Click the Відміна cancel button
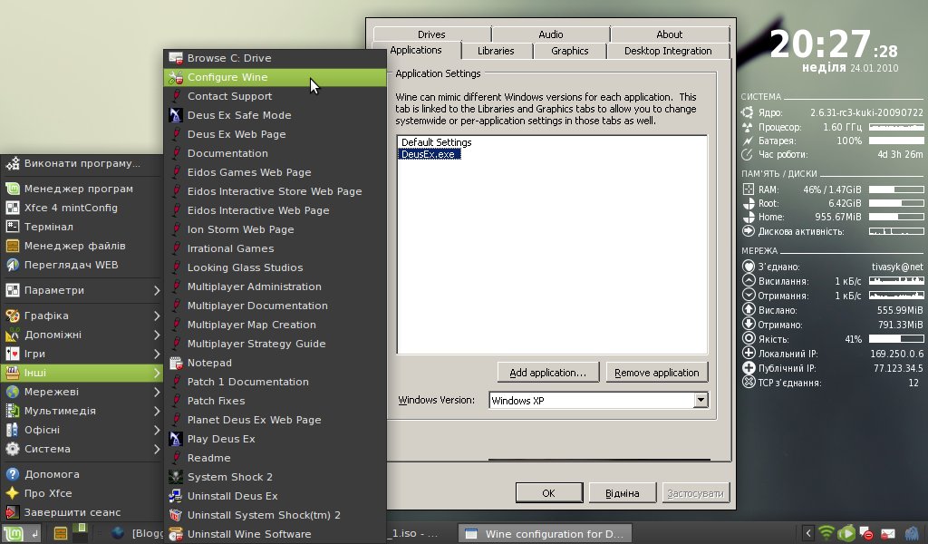 (622, 493)
